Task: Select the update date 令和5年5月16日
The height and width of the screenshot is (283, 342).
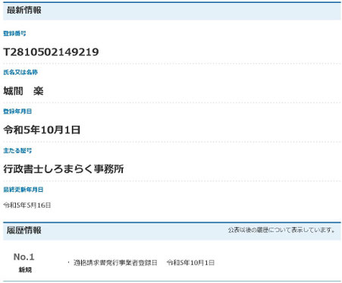Action: tap(27, 205)
